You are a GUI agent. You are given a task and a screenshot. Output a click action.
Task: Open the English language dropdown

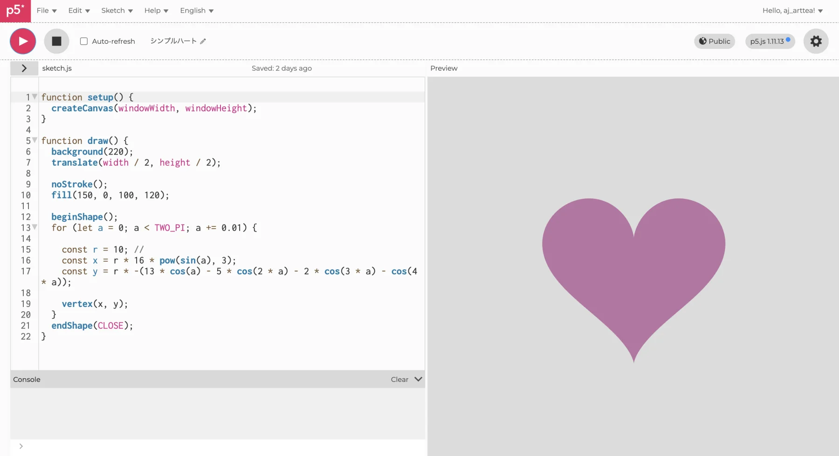[x=197, y=10]
